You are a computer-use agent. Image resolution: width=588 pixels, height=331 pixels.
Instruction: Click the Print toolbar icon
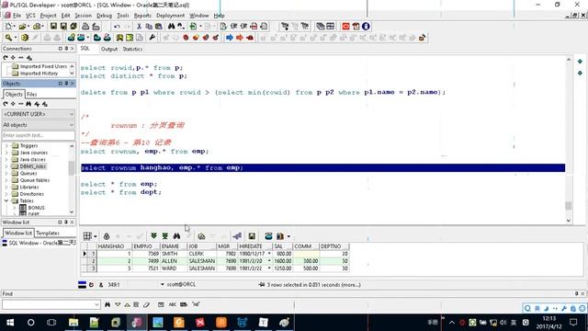click(85, 27)
